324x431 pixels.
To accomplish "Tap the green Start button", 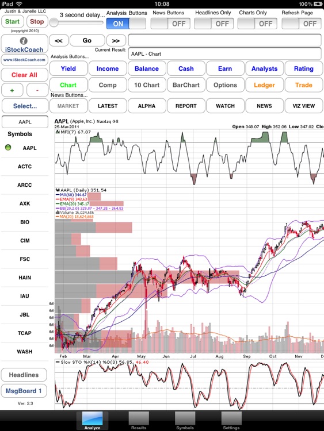I will (13, 21).
